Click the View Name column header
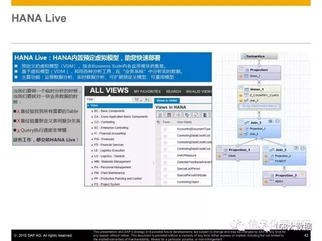This screenshot has height=241, width=322. click(x=184, y=122)
